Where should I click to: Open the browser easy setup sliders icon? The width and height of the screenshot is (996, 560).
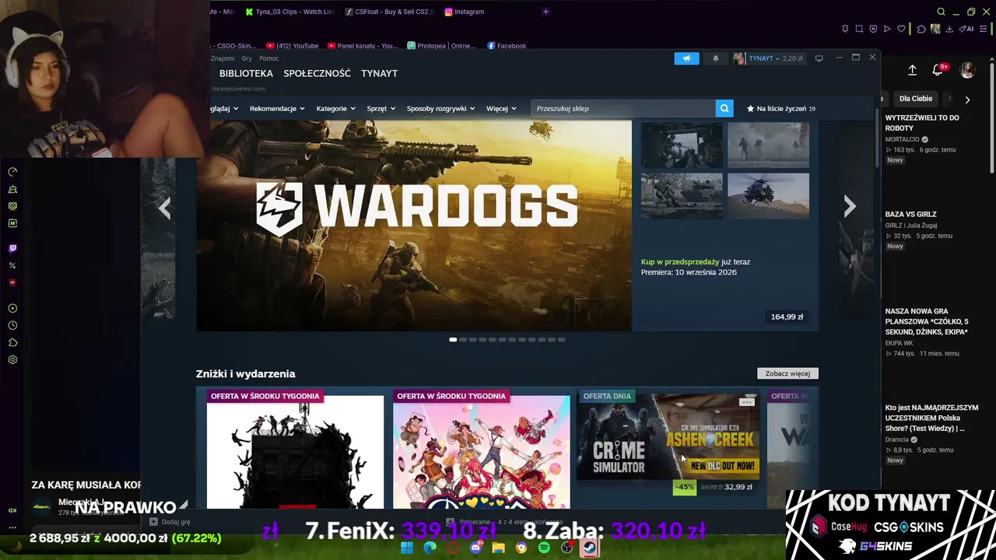(x=984, y=29)
